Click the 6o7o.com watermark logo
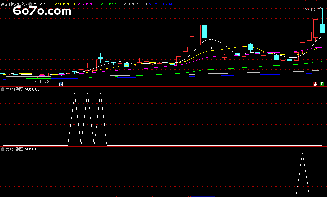This screenshot has width=327, height=197. tap(42, 11)
